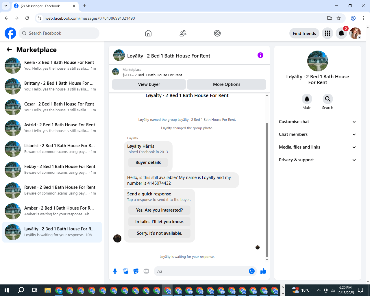Send a thumbs up like
370x296 pixels.
click(x=263, y=271)
